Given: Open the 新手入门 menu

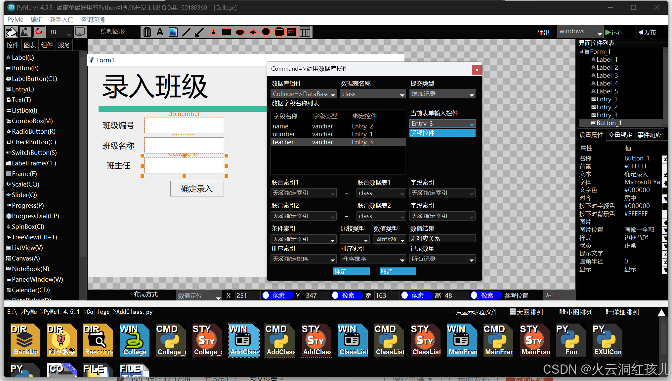Looking at the screenshot, I should (62, 20).
